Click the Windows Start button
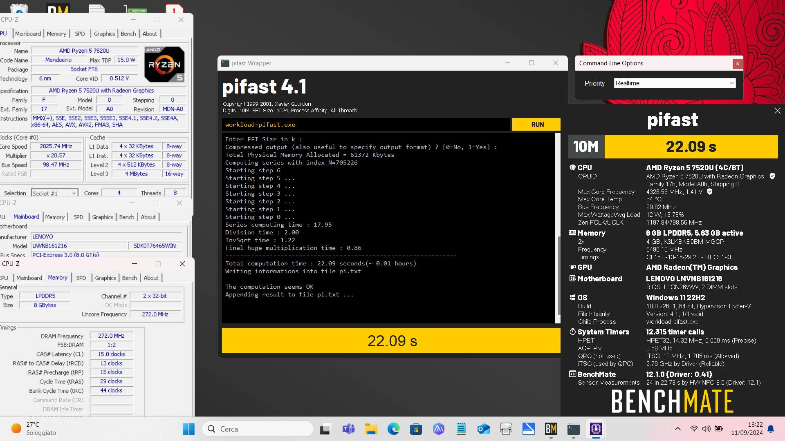Viewport: 785px width, 441px height. tap(188, 429)
